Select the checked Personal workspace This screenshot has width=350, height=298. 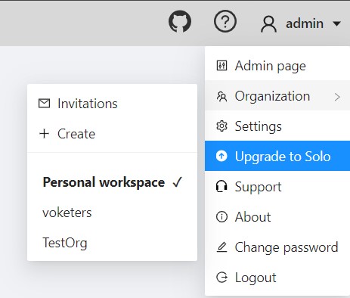[x=112, y=182]
